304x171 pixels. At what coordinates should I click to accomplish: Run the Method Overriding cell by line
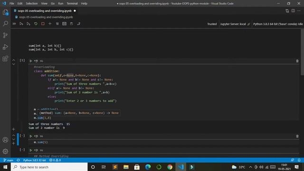[36, 150]
